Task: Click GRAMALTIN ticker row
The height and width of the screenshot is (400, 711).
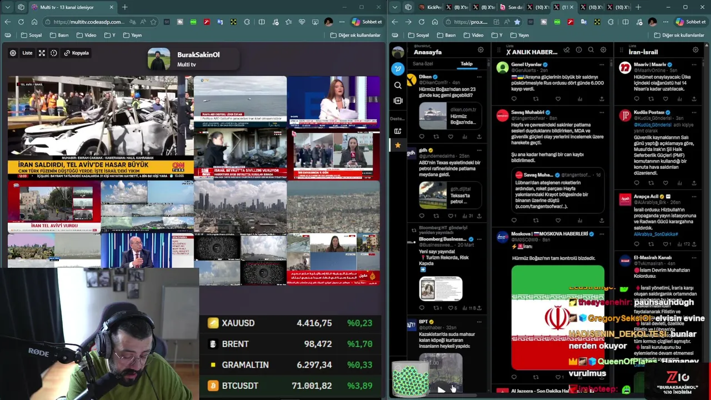Action: click(x=291, y=364)
